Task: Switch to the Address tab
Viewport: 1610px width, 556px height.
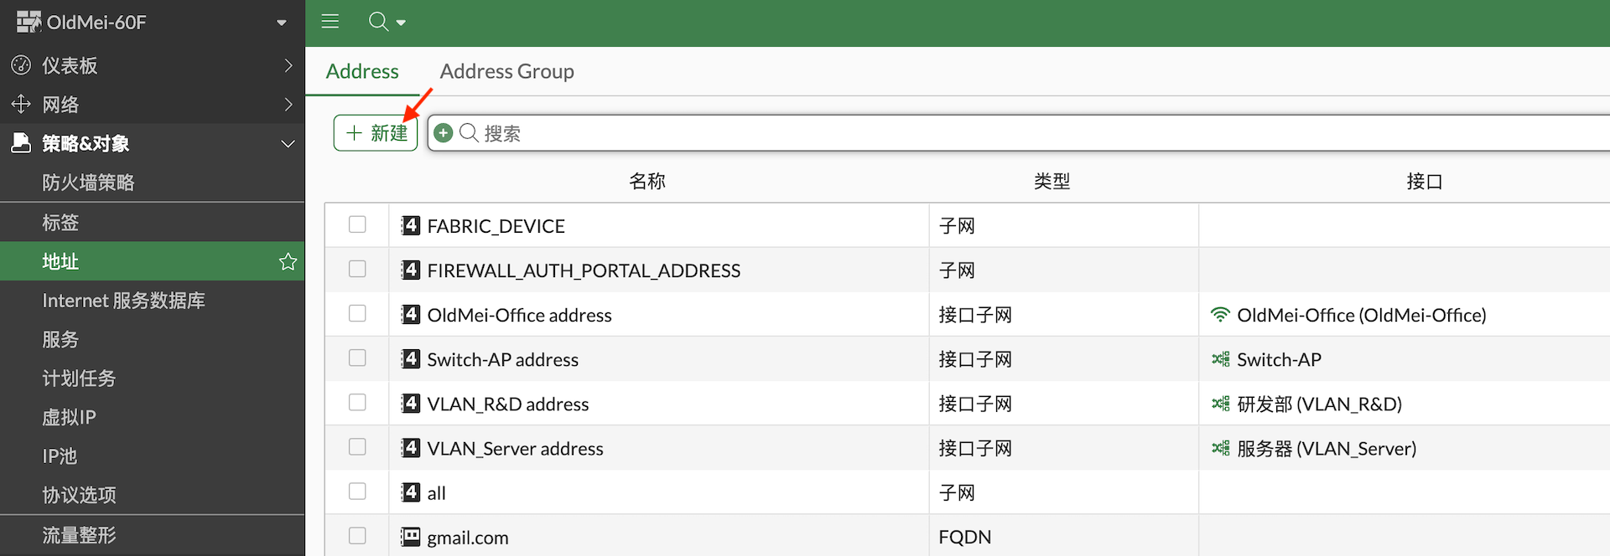Action: 362,71
